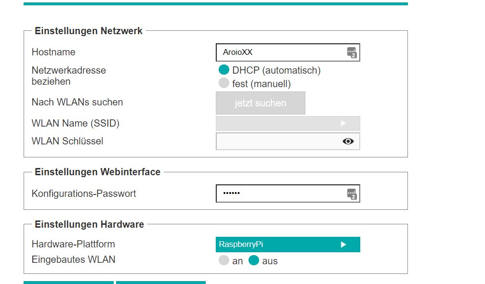Click the left teal button at bottom

coord(68,282)
